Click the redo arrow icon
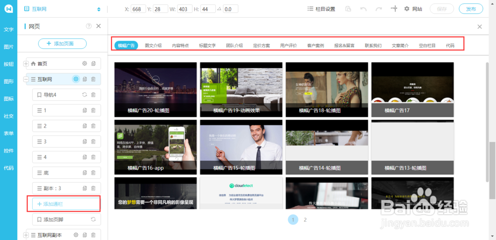496x240 pixels. click(378, 9)
